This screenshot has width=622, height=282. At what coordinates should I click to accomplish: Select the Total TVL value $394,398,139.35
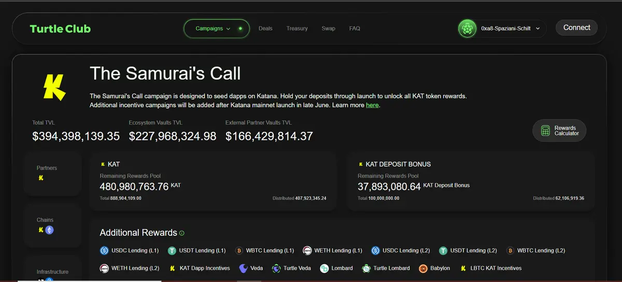76,136
